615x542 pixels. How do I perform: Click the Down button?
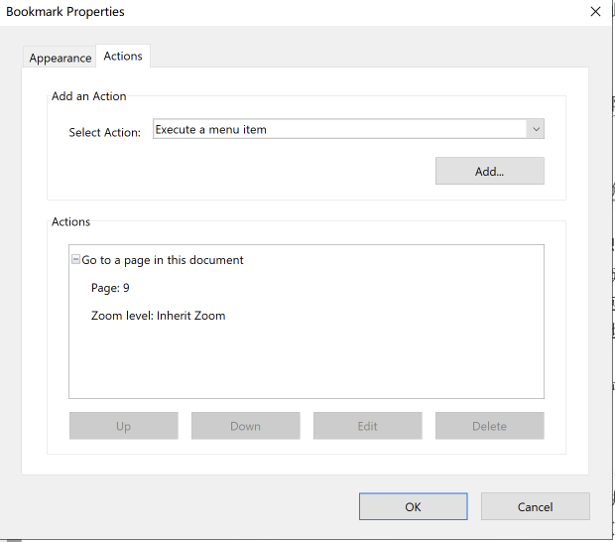pos(246,426)
